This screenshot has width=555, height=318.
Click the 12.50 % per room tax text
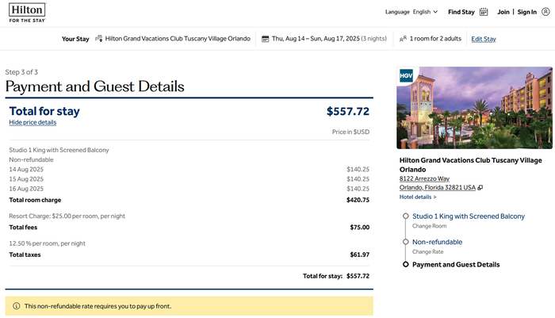(x=47, y=243)
